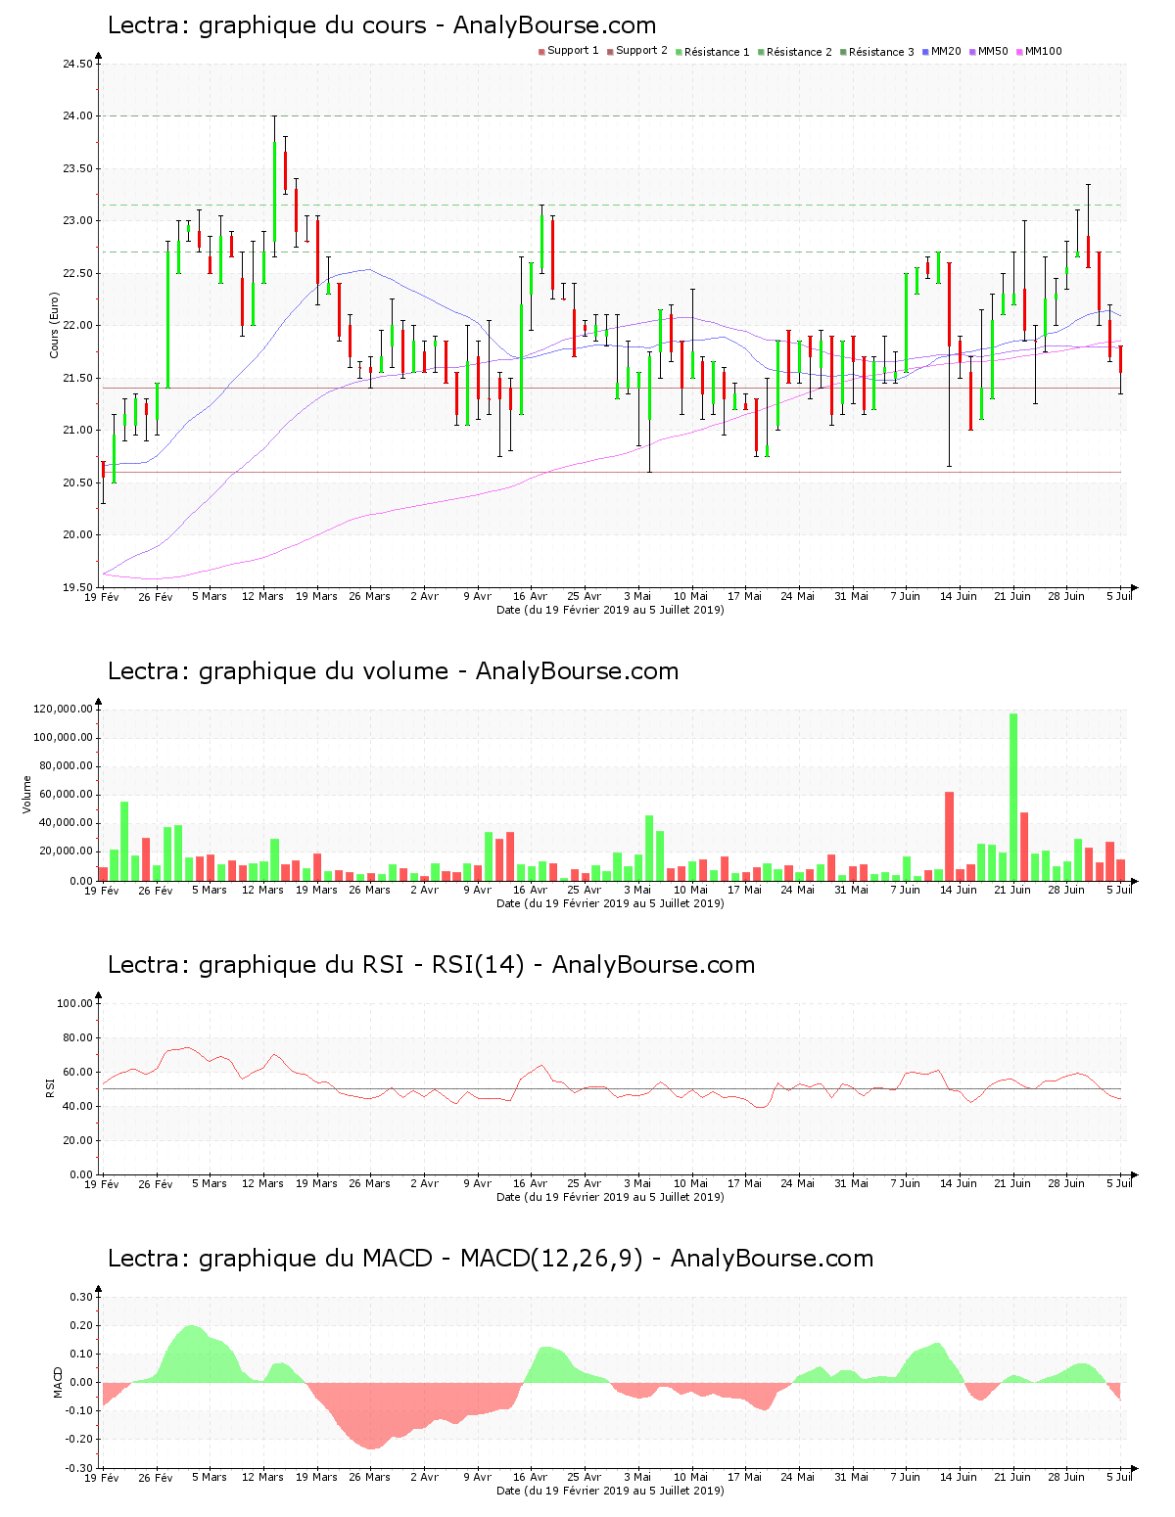Expand the MACD(12,26,9) chart section

488,1260
